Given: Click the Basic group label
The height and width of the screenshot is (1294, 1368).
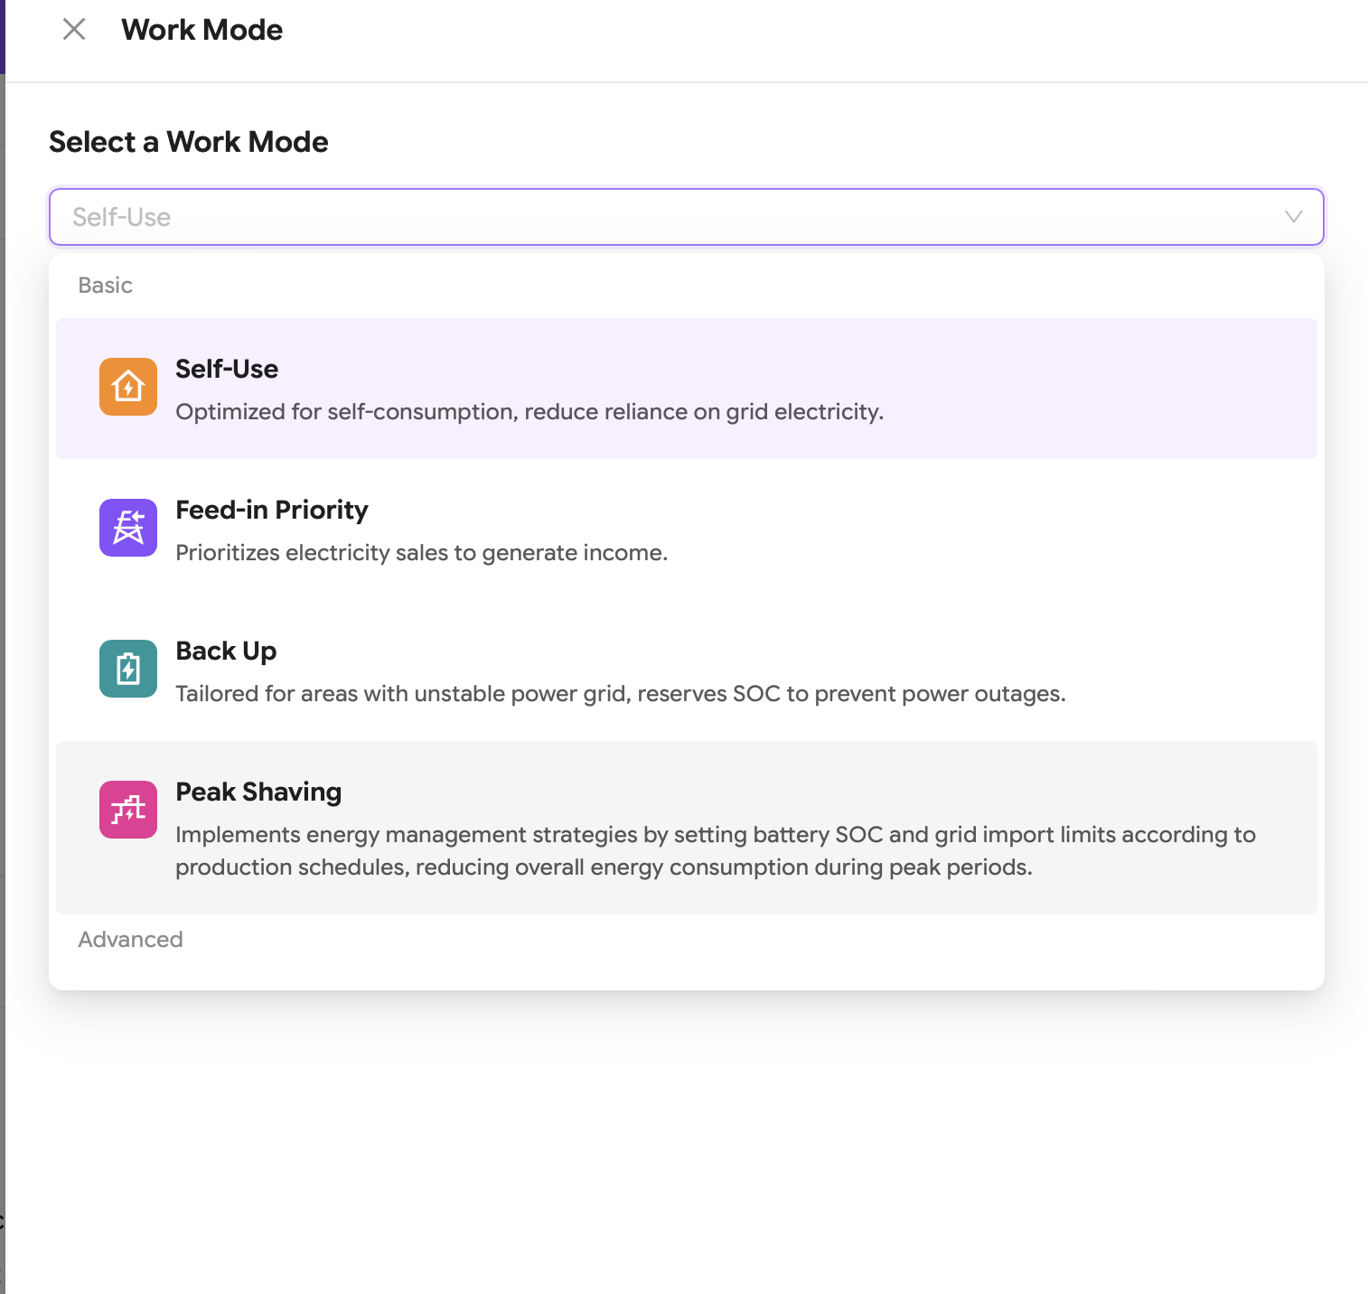Looking at the screenshot, I should point(106,286).
